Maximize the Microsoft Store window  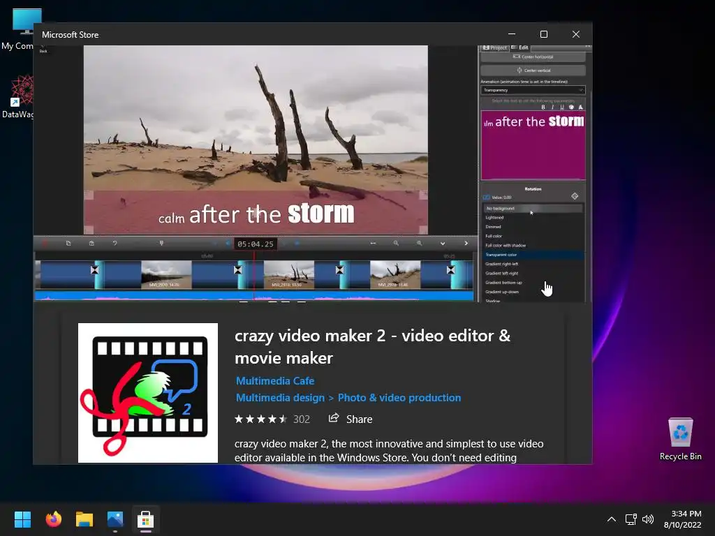pos(543,34)
